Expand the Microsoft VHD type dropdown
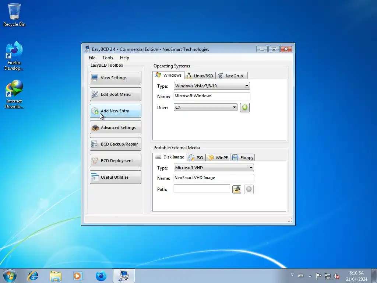377x283 pixels. [x=214, y=168]
